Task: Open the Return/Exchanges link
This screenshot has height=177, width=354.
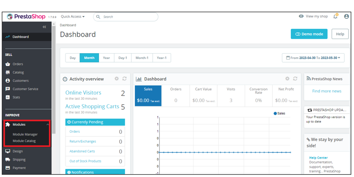Action: pyautogui.click(x=82, y=141)
